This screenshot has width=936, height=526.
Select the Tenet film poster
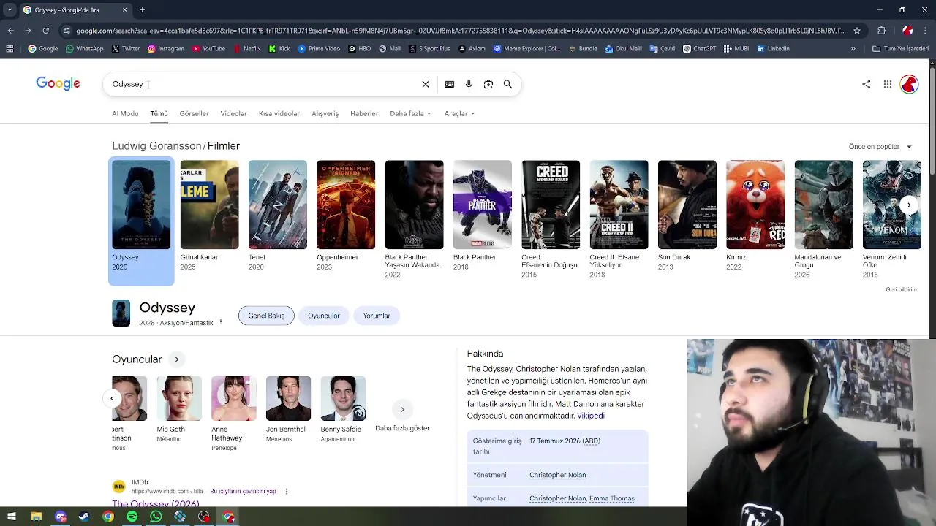pos(278,205)
